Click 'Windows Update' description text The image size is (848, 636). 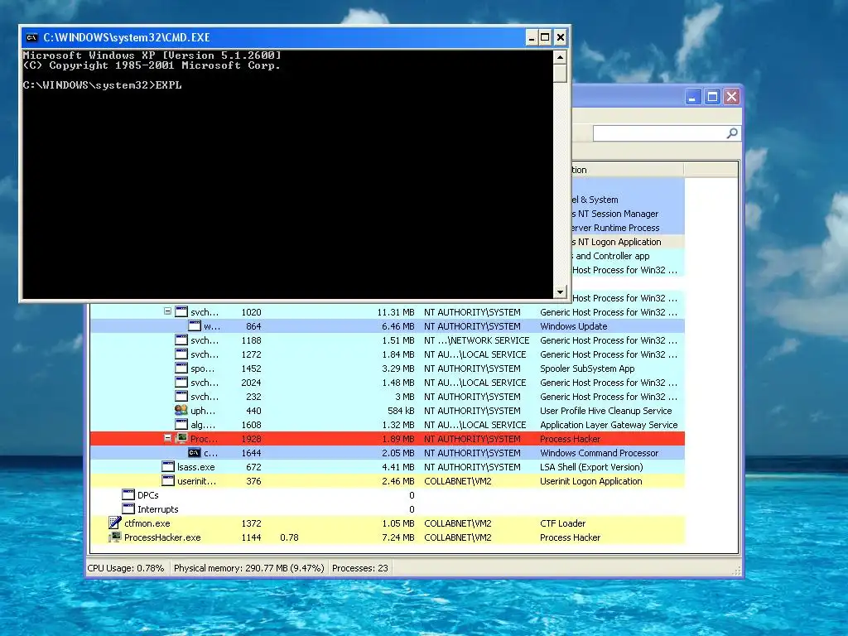[x=573, y=326]
